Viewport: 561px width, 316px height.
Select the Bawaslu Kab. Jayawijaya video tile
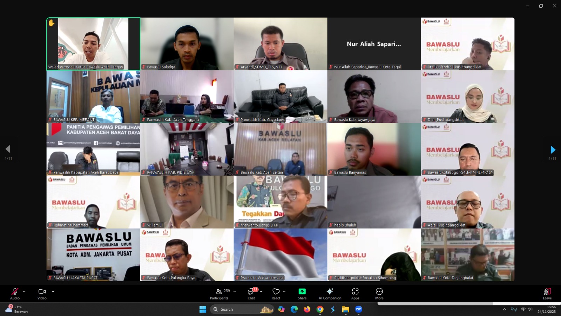pos(374,97)
